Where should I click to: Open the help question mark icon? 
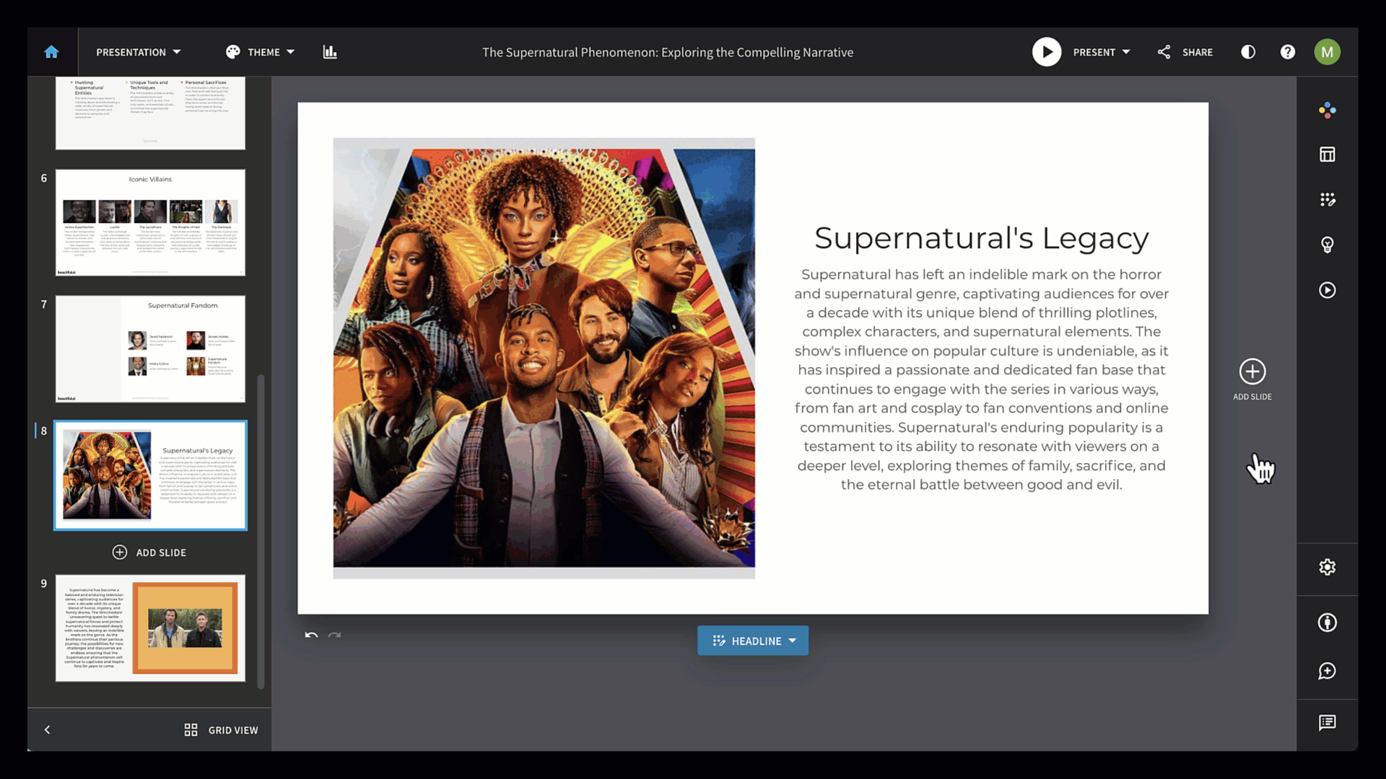point(1288,52)
